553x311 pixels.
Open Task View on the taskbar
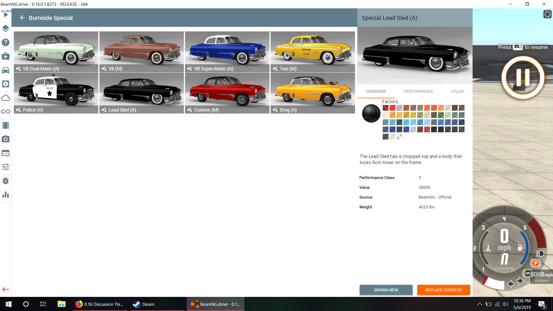(x=43, y=304)
